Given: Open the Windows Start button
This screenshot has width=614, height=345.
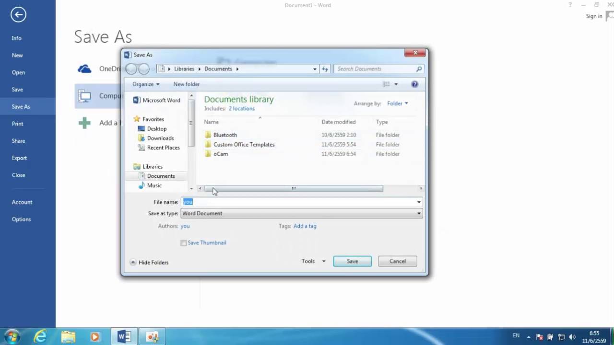Looking at the screenshot, I should pyautogui.click(x=12, y=336).
